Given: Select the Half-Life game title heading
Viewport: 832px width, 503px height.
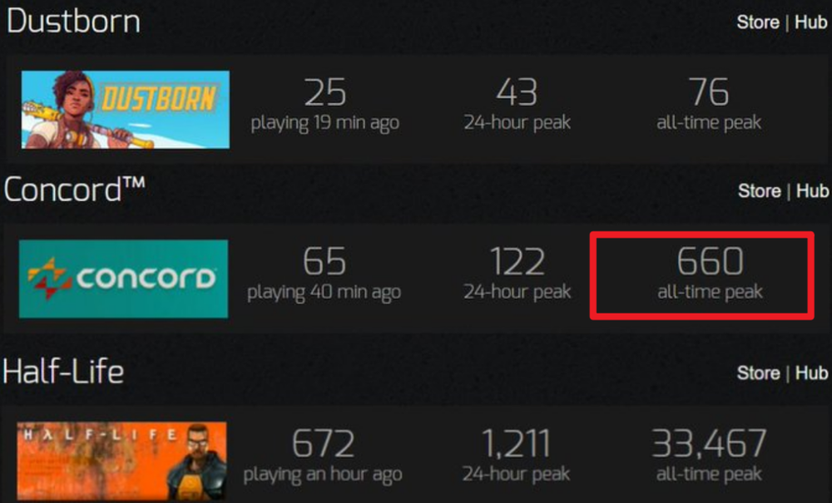Looking at the screenshot, I should [x=63, y=371].
